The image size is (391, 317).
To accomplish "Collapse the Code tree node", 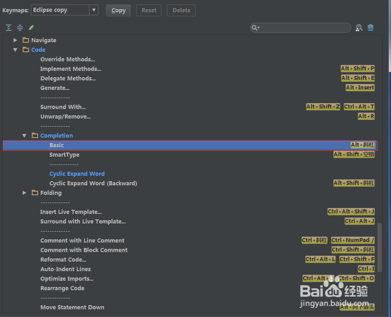I will tap(15, 50).
